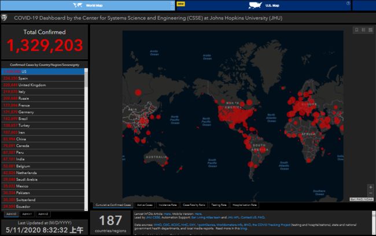Viewport: 376px width, 236px height.
Task: Select the Admin2 tab below the country list
Action: point(43,214)
